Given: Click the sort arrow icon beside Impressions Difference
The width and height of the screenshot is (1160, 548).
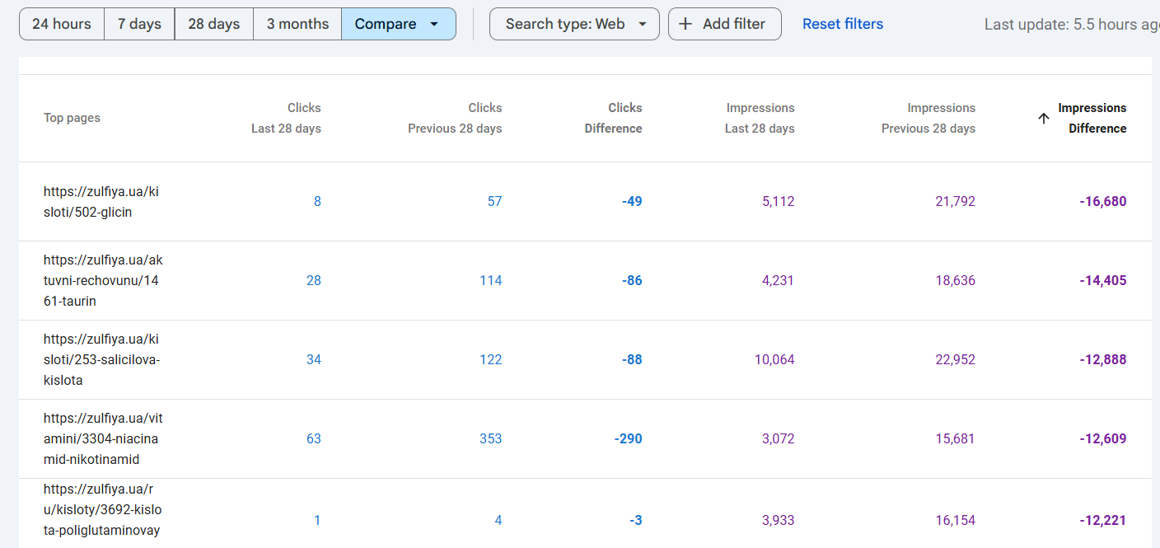Looking at the screenshot, I should pos(1043,119).
